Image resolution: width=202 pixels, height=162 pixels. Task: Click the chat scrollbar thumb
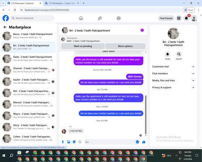coord(145,115)
